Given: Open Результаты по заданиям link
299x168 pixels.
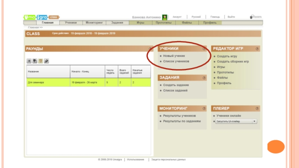Looking at the screenshot, I should click(x=182, y=121).
